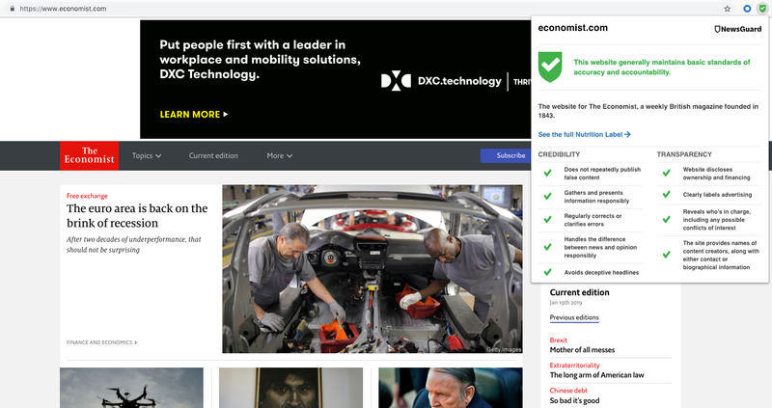The height and width of the screenshot is (408, 772).
Task: Click 'Previous editions' link
Action: pyautogui.click(x=574, y=317)
